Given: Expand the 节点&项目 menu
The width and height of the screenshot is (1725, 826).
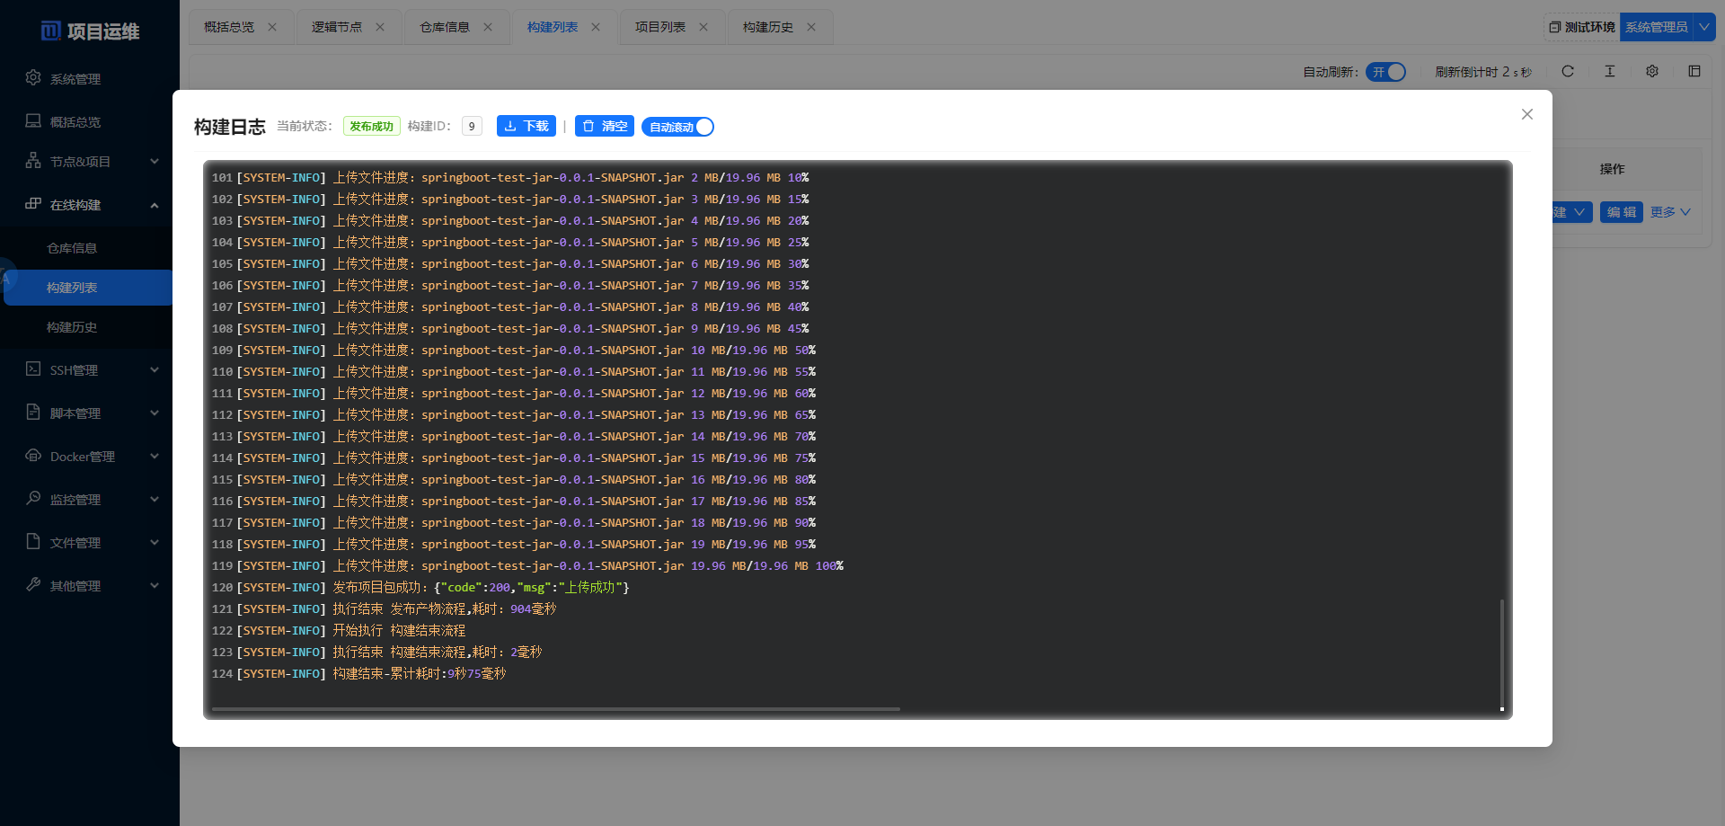Looking at the screenshot, I should coord(90,162).
